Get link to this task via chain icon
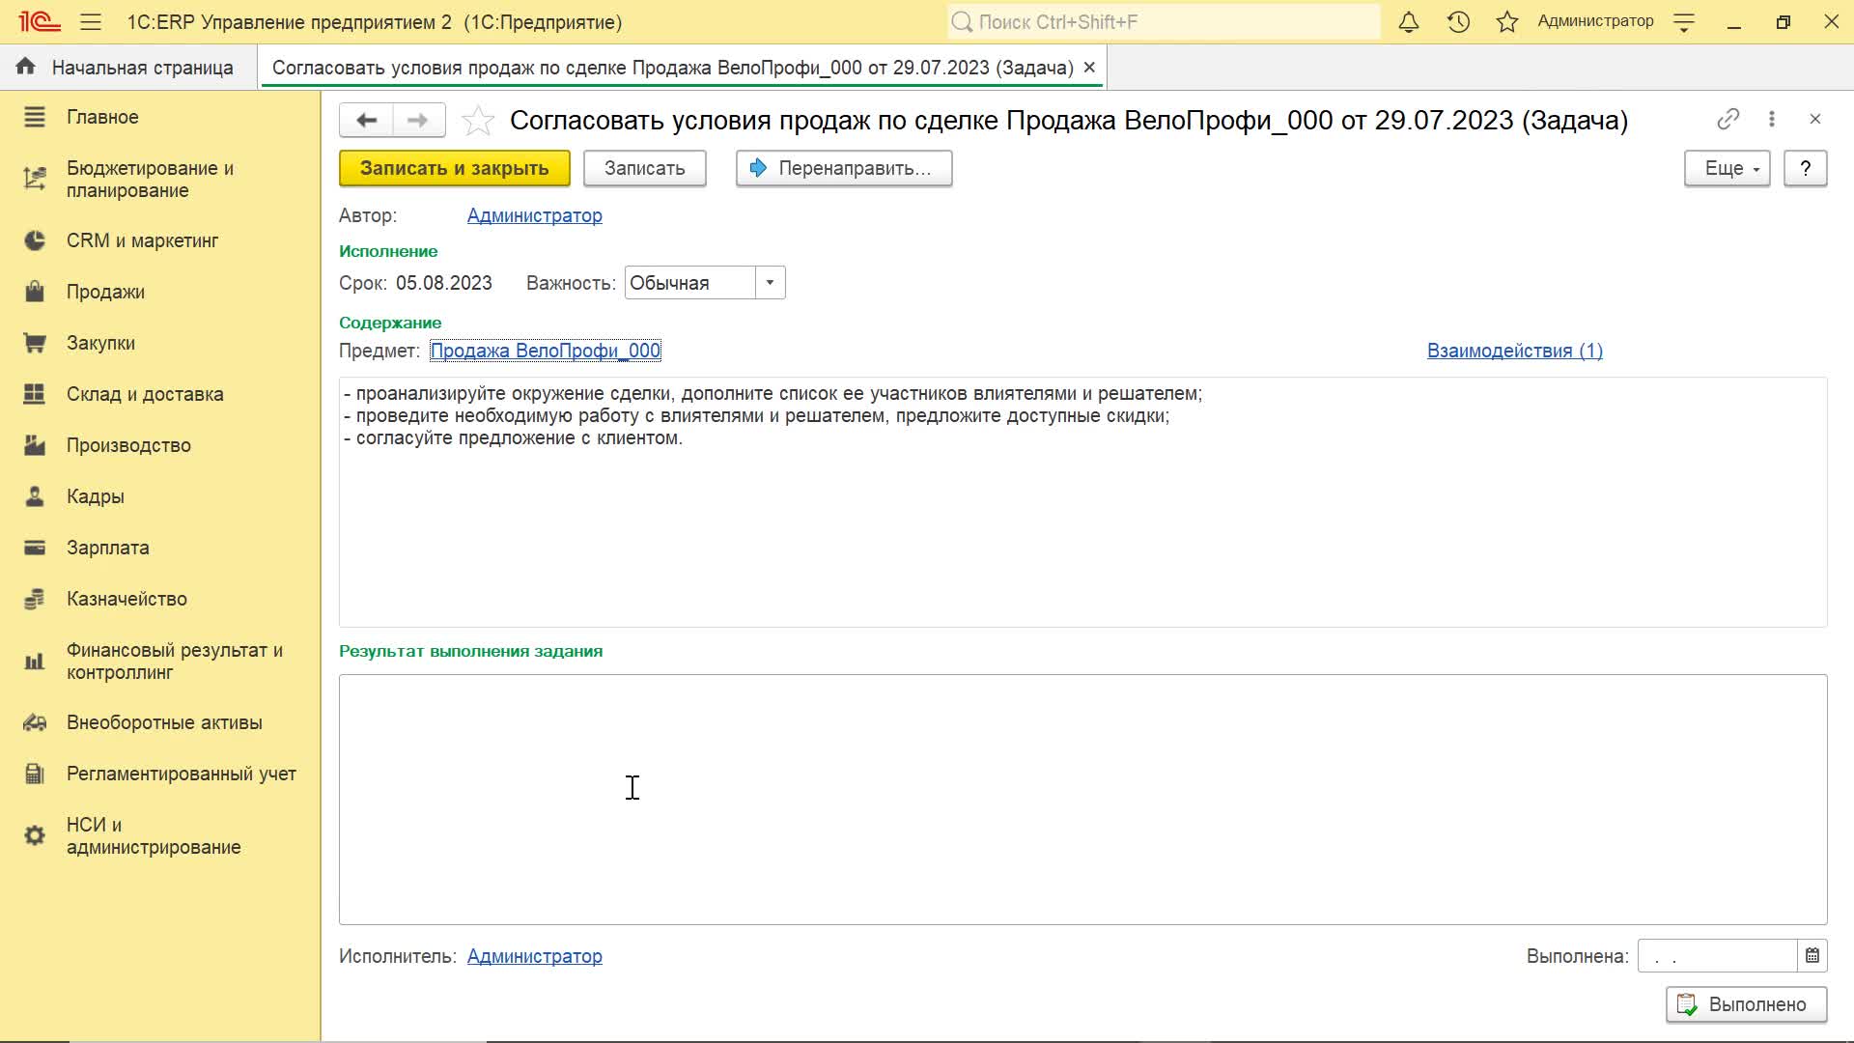1854x1043 pixels. [1728, 119]
